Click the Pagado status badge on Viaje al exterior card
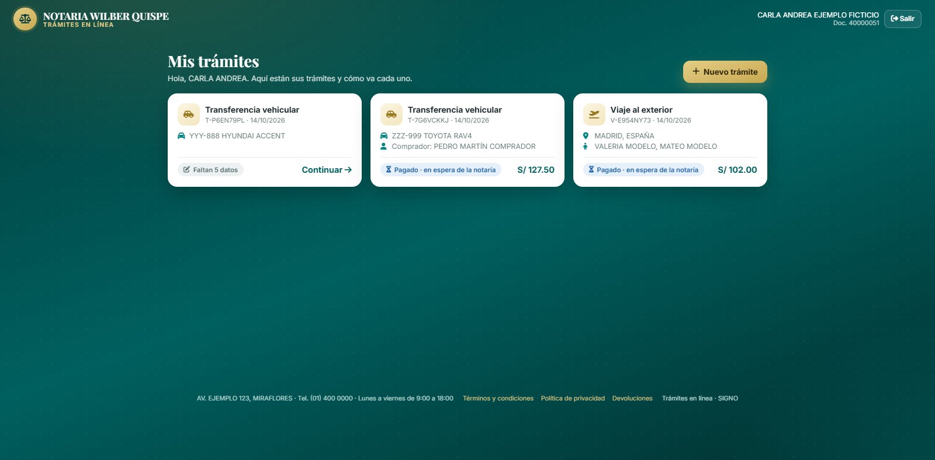 point(643,170)
